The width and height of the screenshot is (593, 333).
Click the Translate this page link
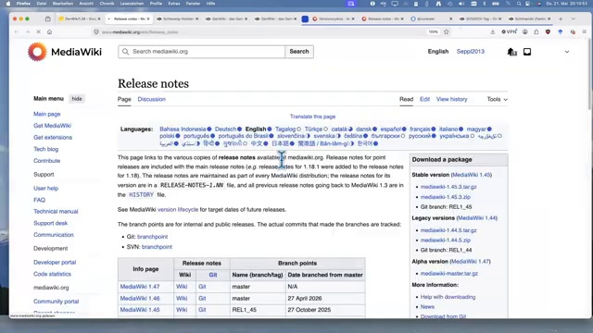tap(312, 117)
